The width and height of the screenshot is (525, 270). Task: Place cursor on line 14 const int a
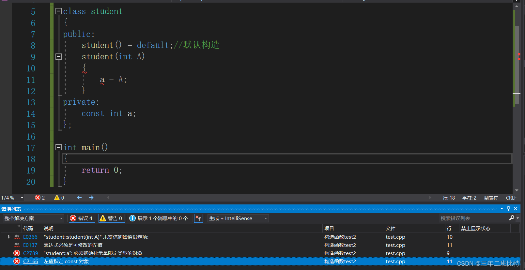click(x=109, y=113)
